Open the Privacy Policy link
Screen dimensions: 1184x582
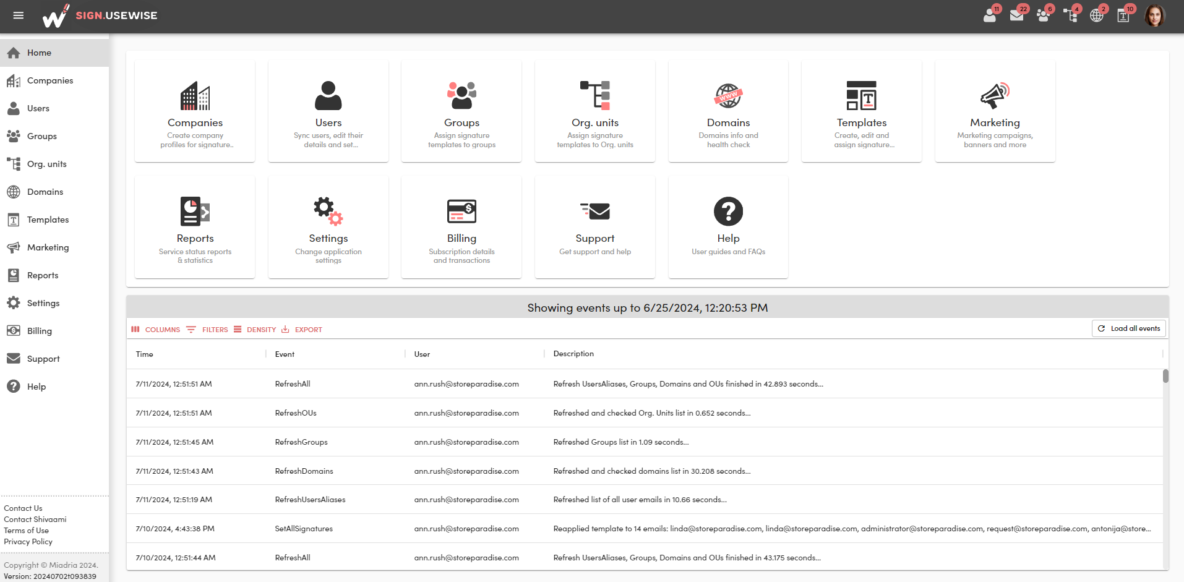[28, 541]
